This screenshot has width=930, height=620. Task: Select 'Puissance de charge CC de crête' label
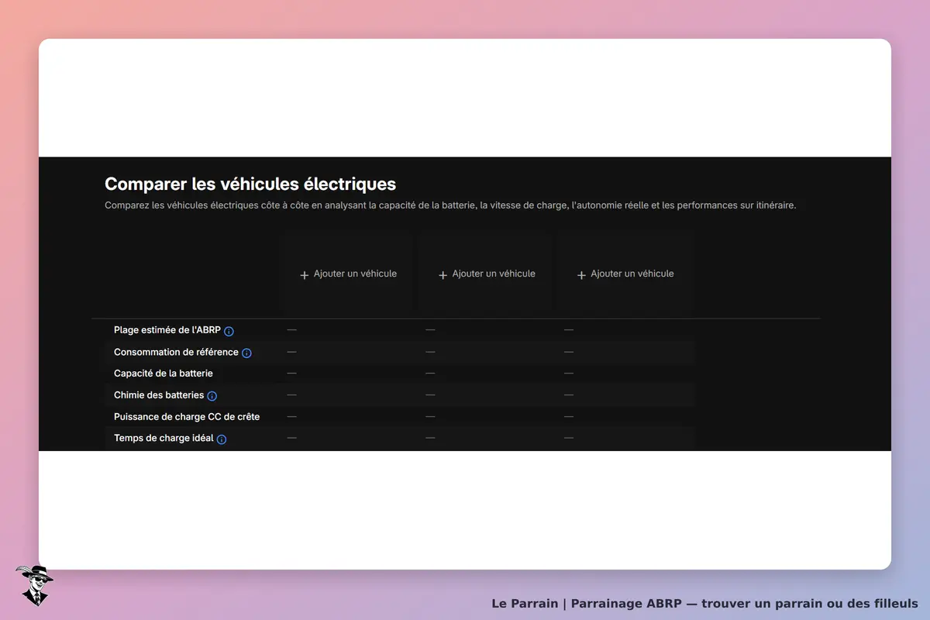pos(187,417)
